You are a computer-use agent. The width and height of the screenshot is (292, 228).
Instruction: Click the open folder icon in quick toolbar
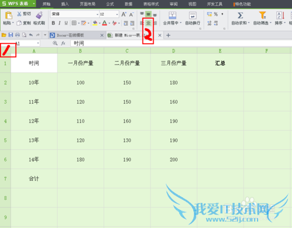[4, 35]
